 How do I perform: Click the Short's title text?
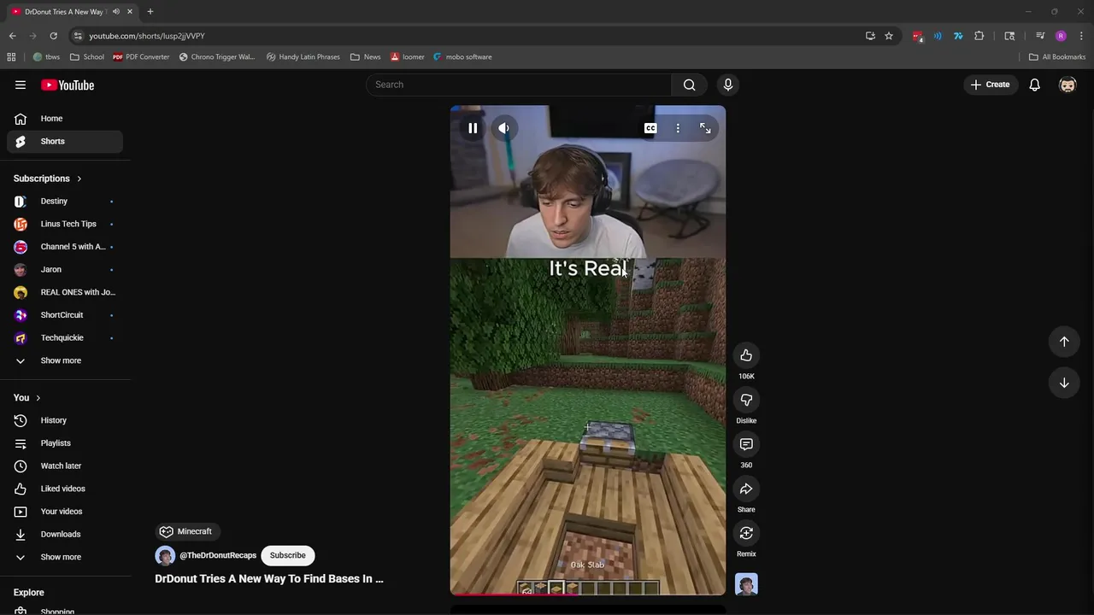[269, 579]
